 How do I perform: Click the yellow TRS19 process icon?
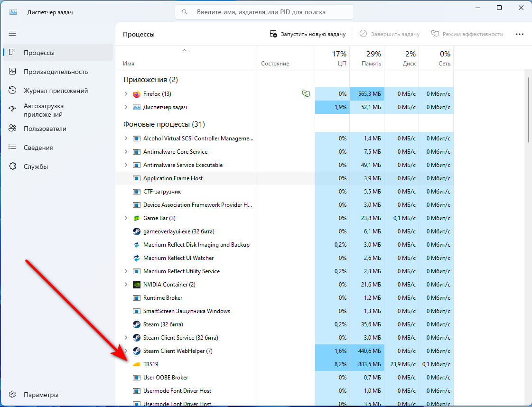click(136, 364)
